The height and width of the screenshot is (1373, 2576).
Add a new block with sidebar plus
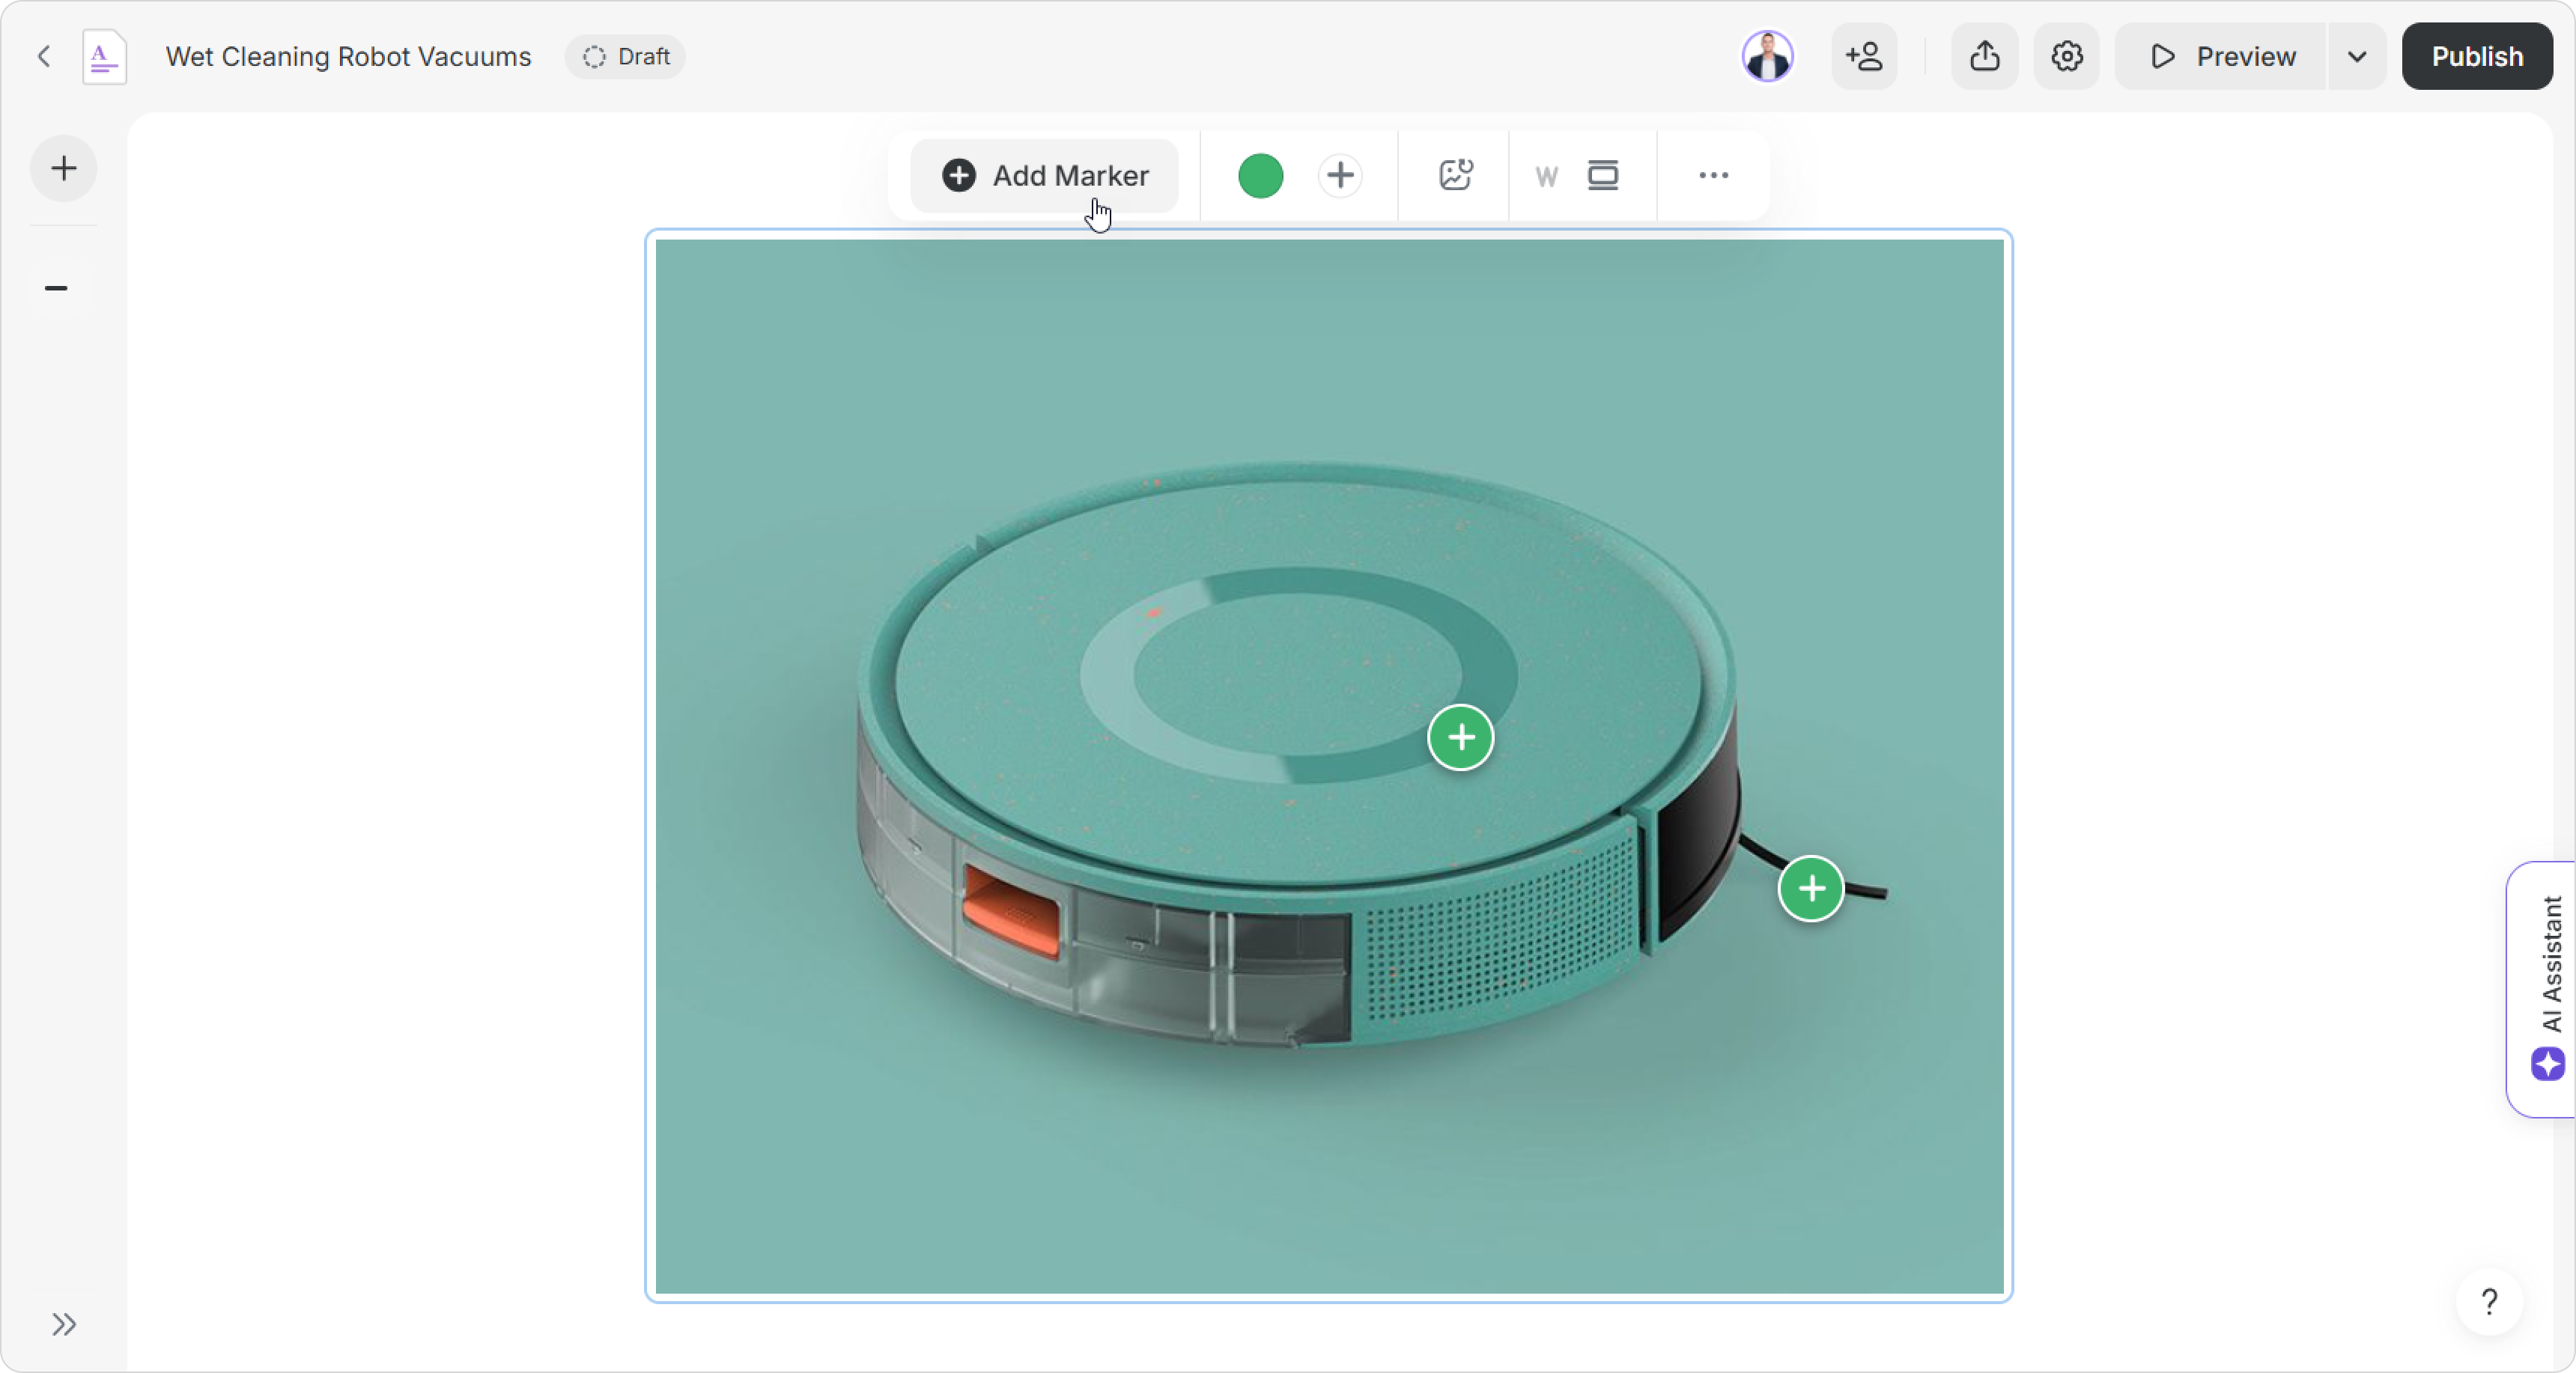[x=63, y=168]
